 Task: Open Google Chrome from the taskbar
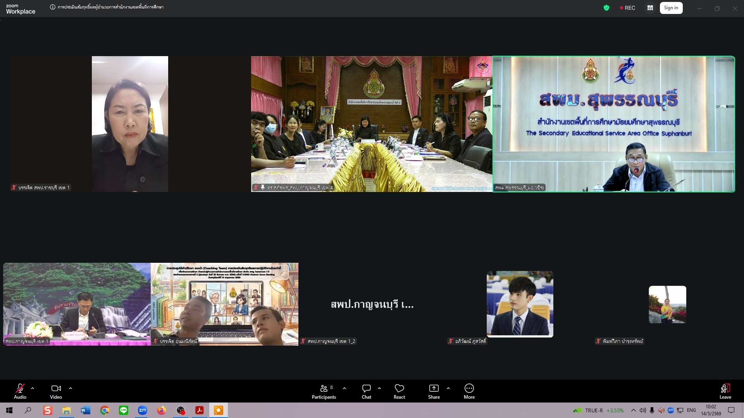coord(105,410)
